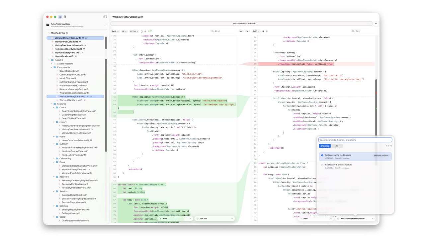Open WorkoutPlanCard.swift in Modified Files

point(66,42)
